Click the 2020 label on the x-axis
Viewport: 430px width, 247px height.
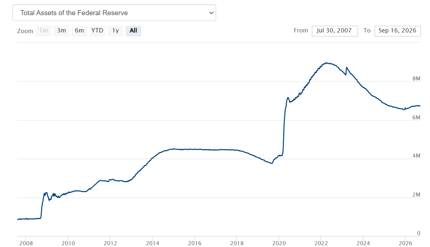click(279, 243)
